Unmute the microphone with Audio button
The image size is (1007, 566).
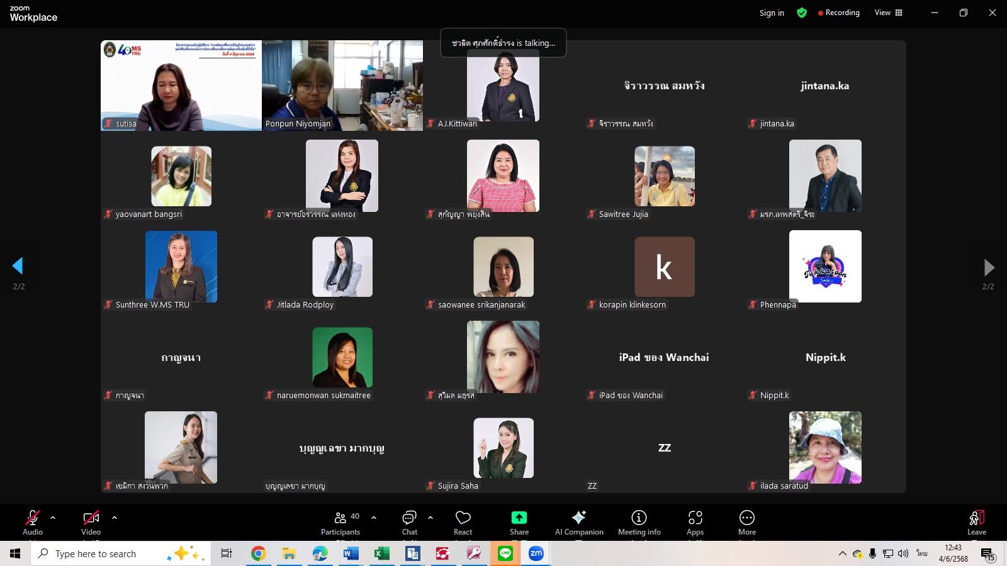click(33, 523)
